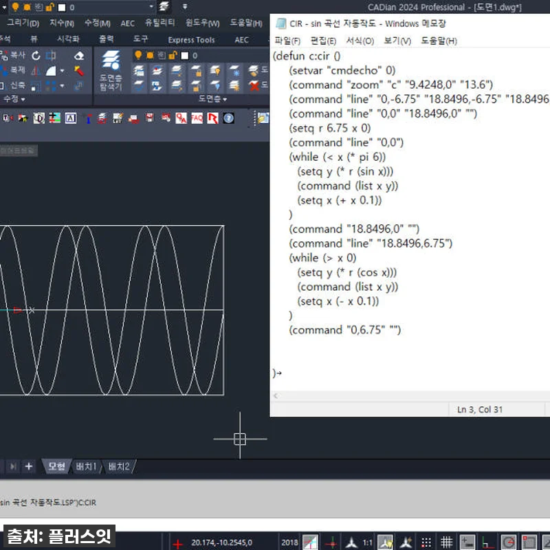Open the 그리기(D) menu
550x550 pixels.
pyautogui.click(x=23, y=23)
